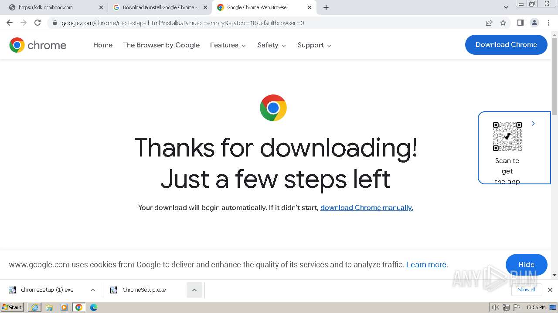The width and height of the screenshot is (558, 313).
Task: Click download Chrome manually link
Action: [x=367, y=208]
